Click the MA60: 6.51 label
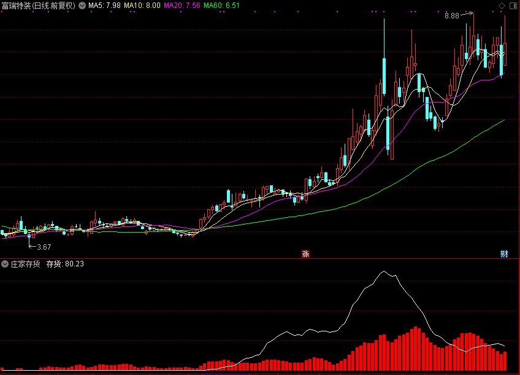 (221, 6)
